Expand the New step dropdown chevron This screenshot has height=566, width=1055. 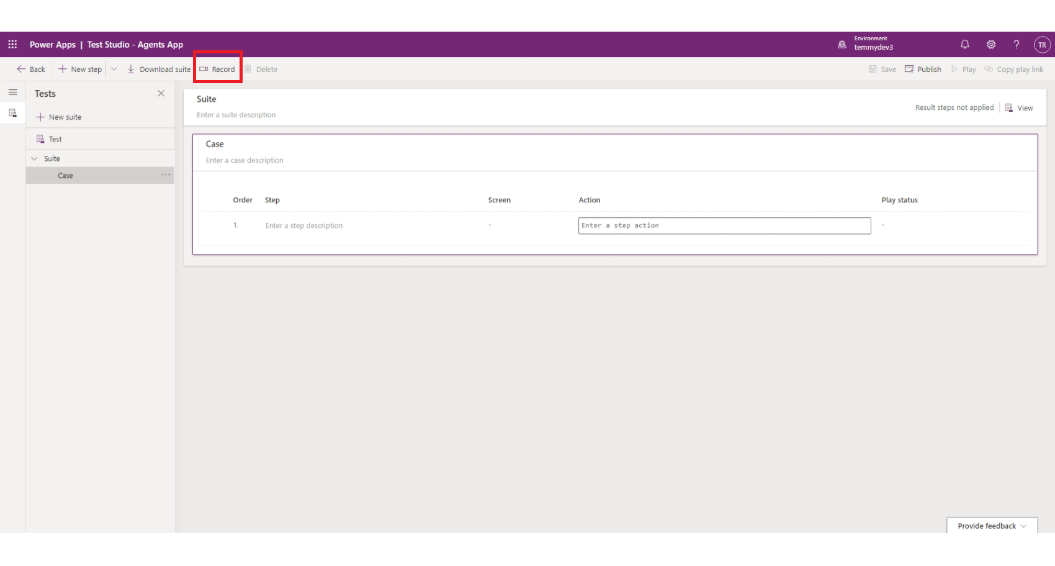click(114, 70)
